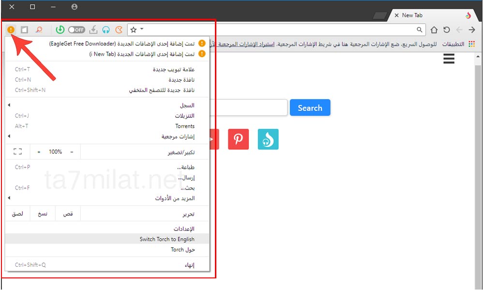Image resolution: width=484 pixels, height=290 pixels.
Task: Click the fullscreen icon in zoom row
Action: tap(17, 152)
